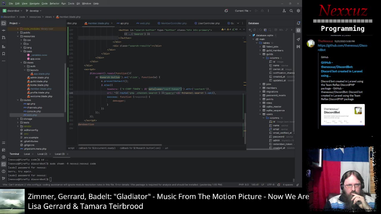Switch to the Local (2) terminal tab
The image size is (381, 214).
(42, 154)
